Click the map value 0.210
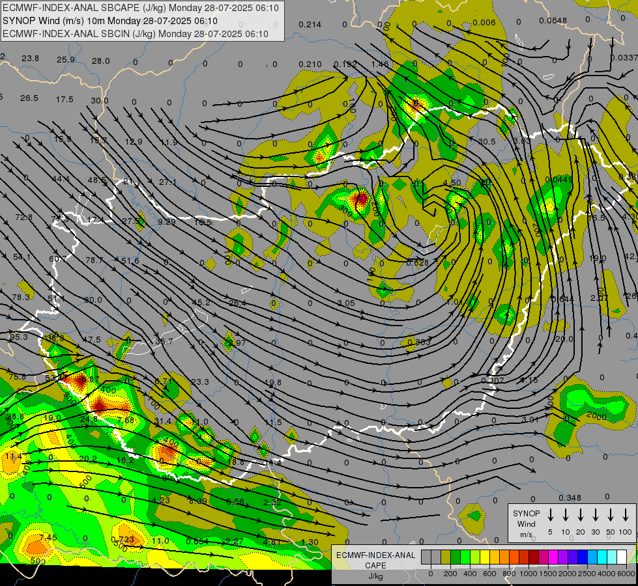The height and width of the screenshot is (586, 638). [310, 64]
